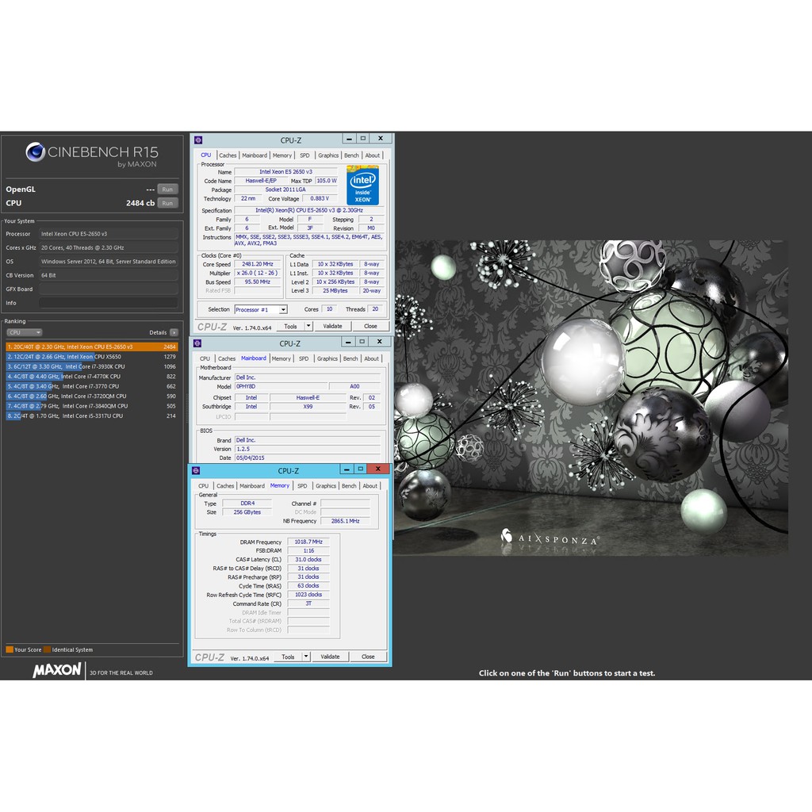The height and width of the screenshot is (812, 812).
Task: Switch to the Caches tab in CPU-Z
Action: coord(228,155)
